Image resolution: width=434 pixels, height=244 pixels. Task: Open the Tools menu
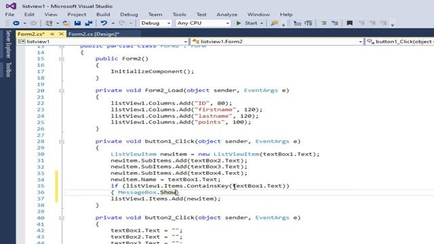[x=179, y=14]
